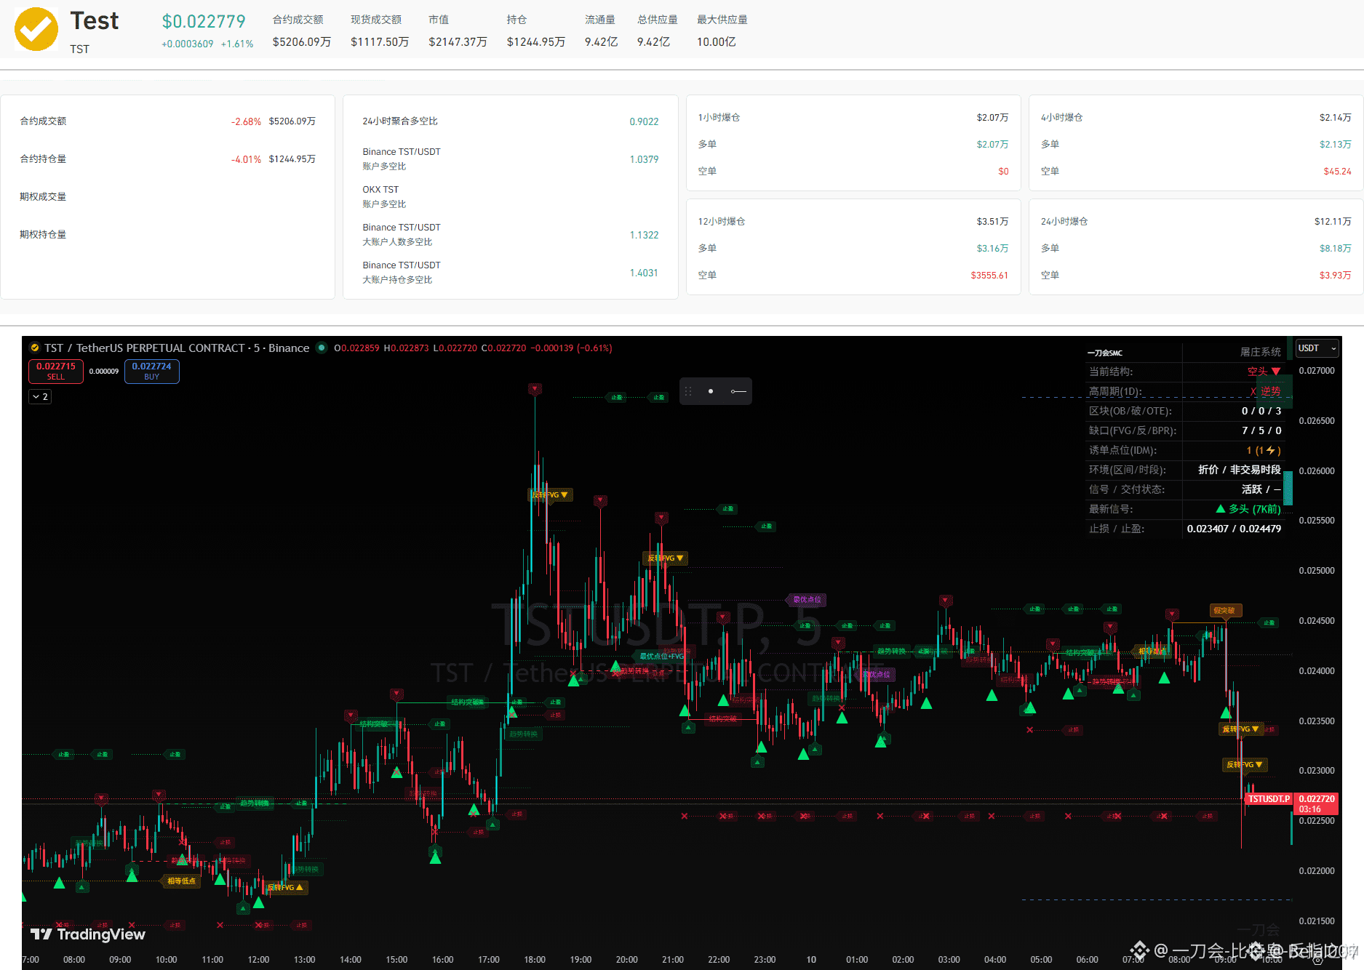Viewport: 1364px width, 970px height.
Task: Click the 18:00 time axis label
Action: pyautogui.click(x=535, y=960)
